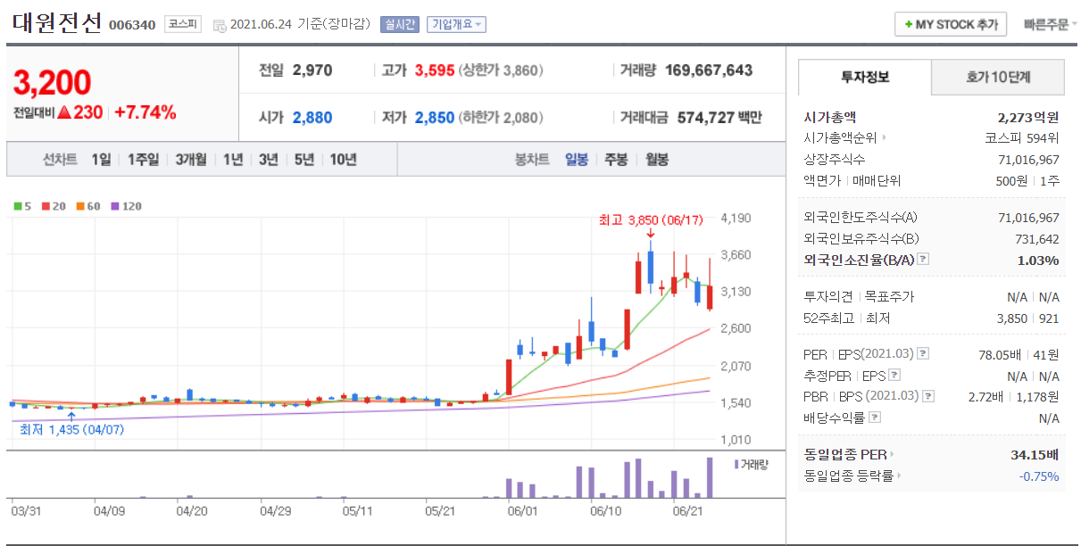
Task: Click the 전일 value 2,970
Action: (312, 70)
